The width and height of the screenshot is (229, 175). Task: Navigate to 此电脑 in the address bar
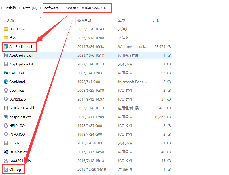[x=11, y=8]
